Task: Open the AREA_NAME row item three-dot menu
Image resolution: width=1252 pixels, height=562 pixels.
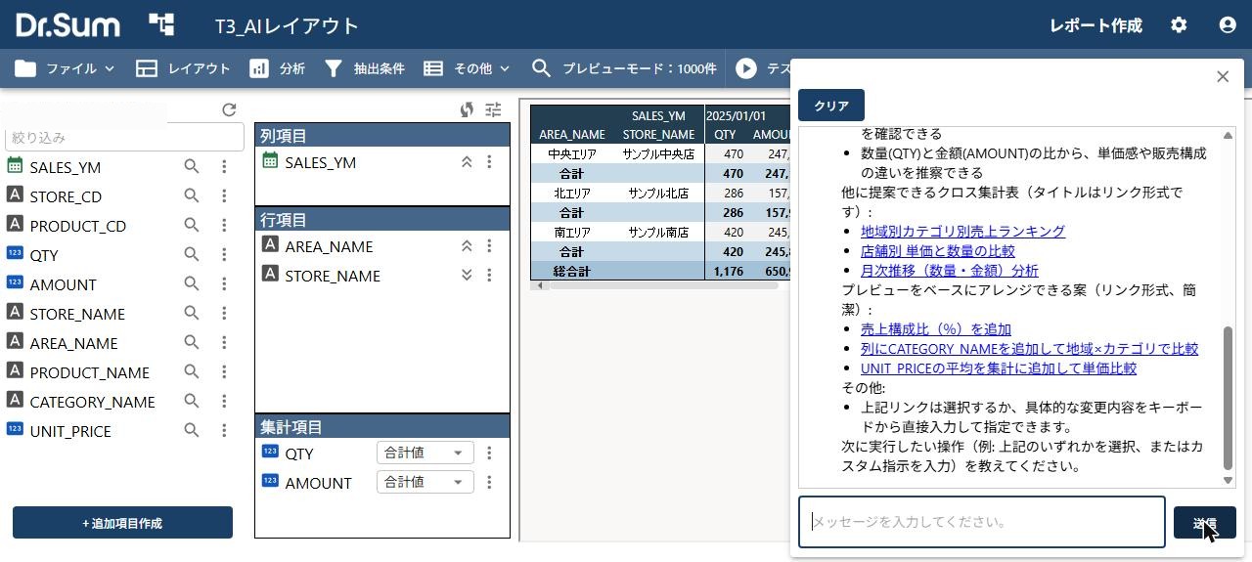Action: [x=489, y=246]
